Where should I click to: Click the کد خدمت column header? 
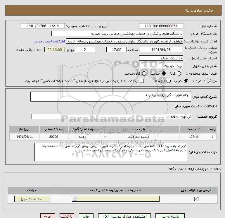(x=193, y=129)
